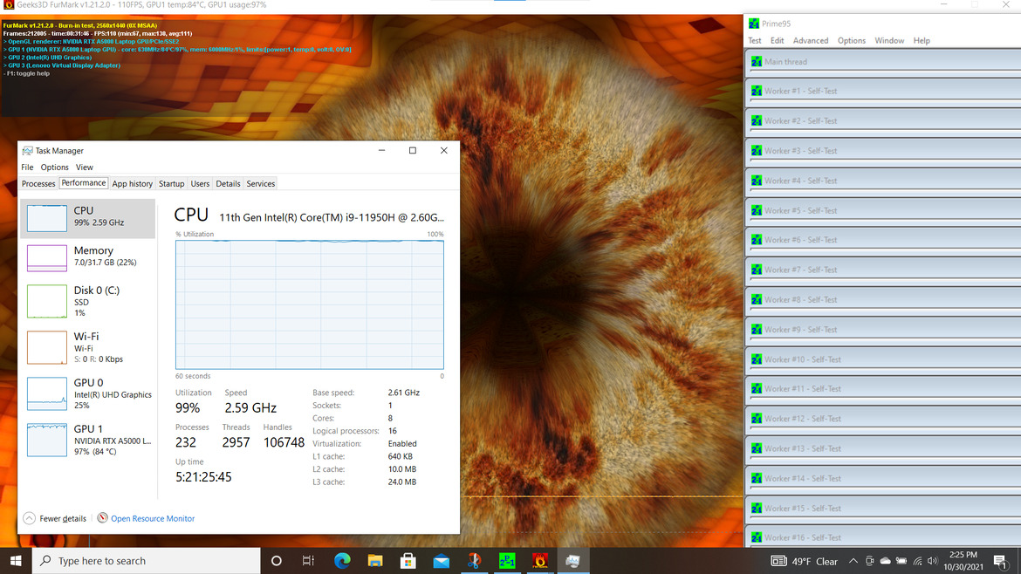1021x574 pixels.
Task: Open the Worker #3 Self-Test icon menu
Action: [x=756, y=151]
